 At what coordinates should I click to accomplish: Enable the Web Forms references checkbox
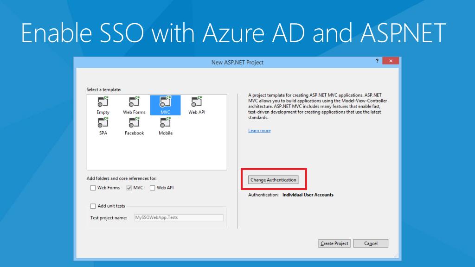pos(93,188)
